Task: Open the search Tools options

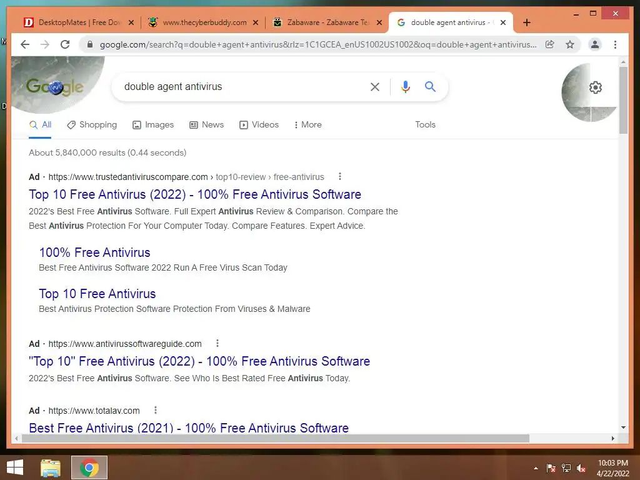Action: (425, 125)
